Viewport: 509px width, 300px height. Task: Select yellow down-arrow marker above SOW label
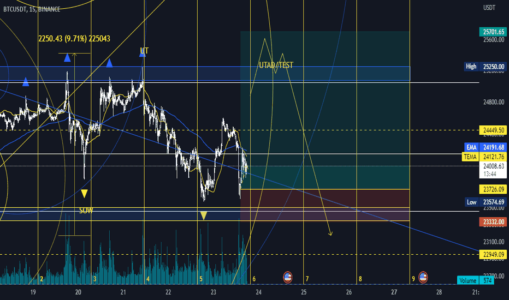[x=84, y=194]
